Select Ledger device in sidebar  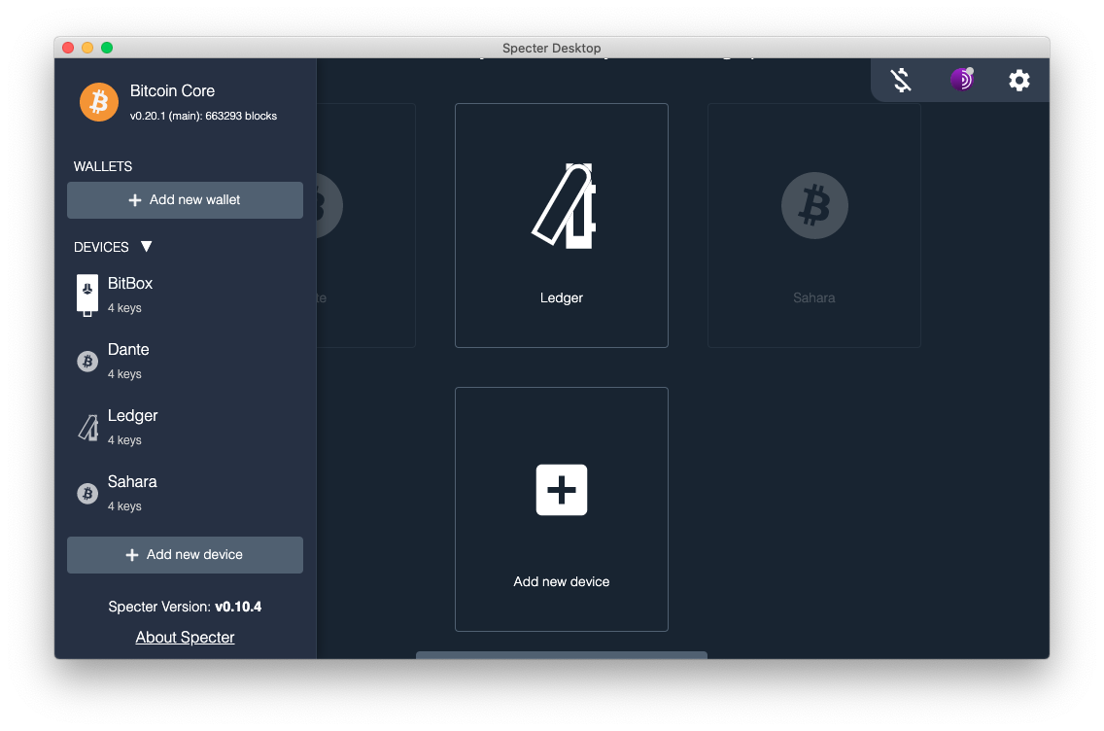tap(186, 427)
